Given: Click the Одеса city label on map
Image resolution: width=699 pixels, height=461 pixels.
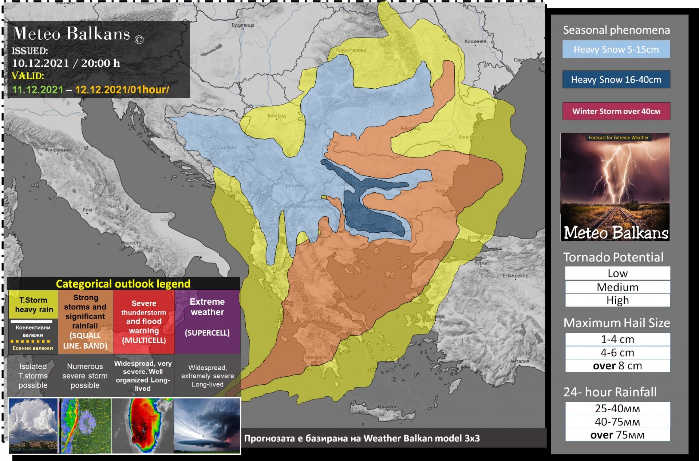Looking at the screenshot, I should (x=521, y=60).
